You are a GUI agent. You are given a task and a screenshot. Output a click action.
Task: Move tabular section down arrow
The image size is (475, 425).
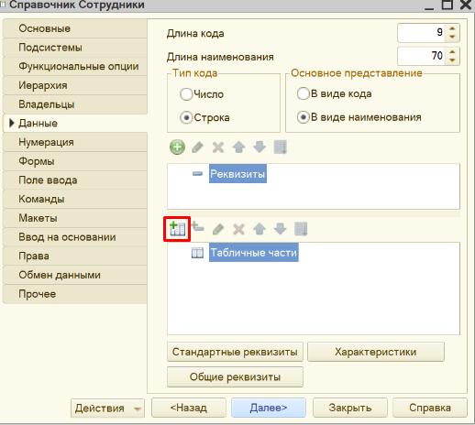point(280,229)
